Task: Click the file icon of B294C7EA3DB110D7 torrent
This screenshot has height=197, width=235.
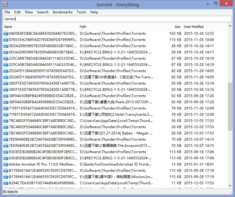Action: point(6,183)
